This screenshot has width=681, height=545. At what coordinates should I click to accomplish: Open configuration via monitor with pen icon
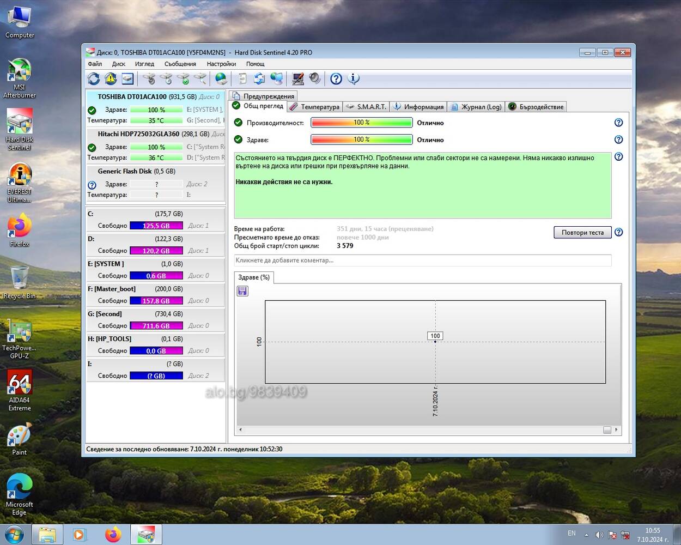(x=297, y=79)
